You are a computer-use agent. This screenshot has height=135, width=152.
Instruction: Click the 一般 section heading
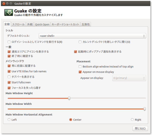click(8, 47)
